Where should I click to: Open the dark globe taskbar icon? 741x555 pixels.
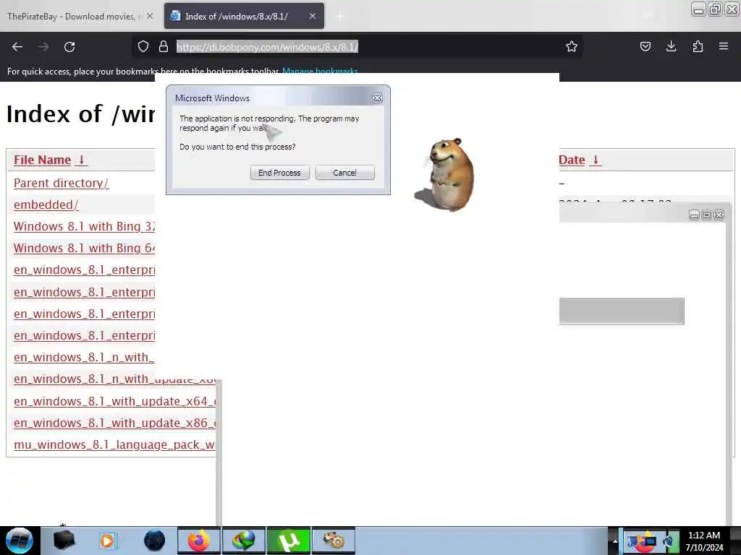click(x=154, y=541)
